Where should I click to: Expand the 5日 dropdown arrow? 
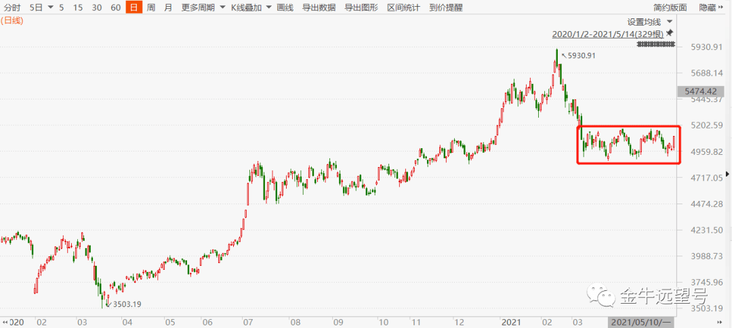50,8
